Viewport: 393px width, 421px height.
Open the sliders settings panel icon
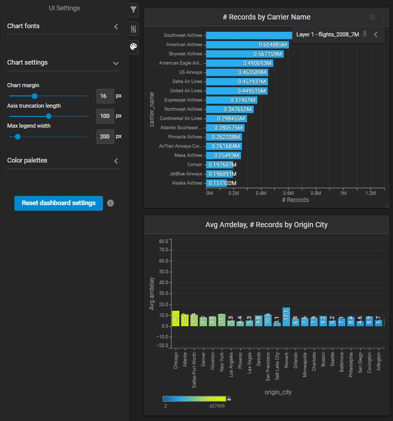[133, 29]
